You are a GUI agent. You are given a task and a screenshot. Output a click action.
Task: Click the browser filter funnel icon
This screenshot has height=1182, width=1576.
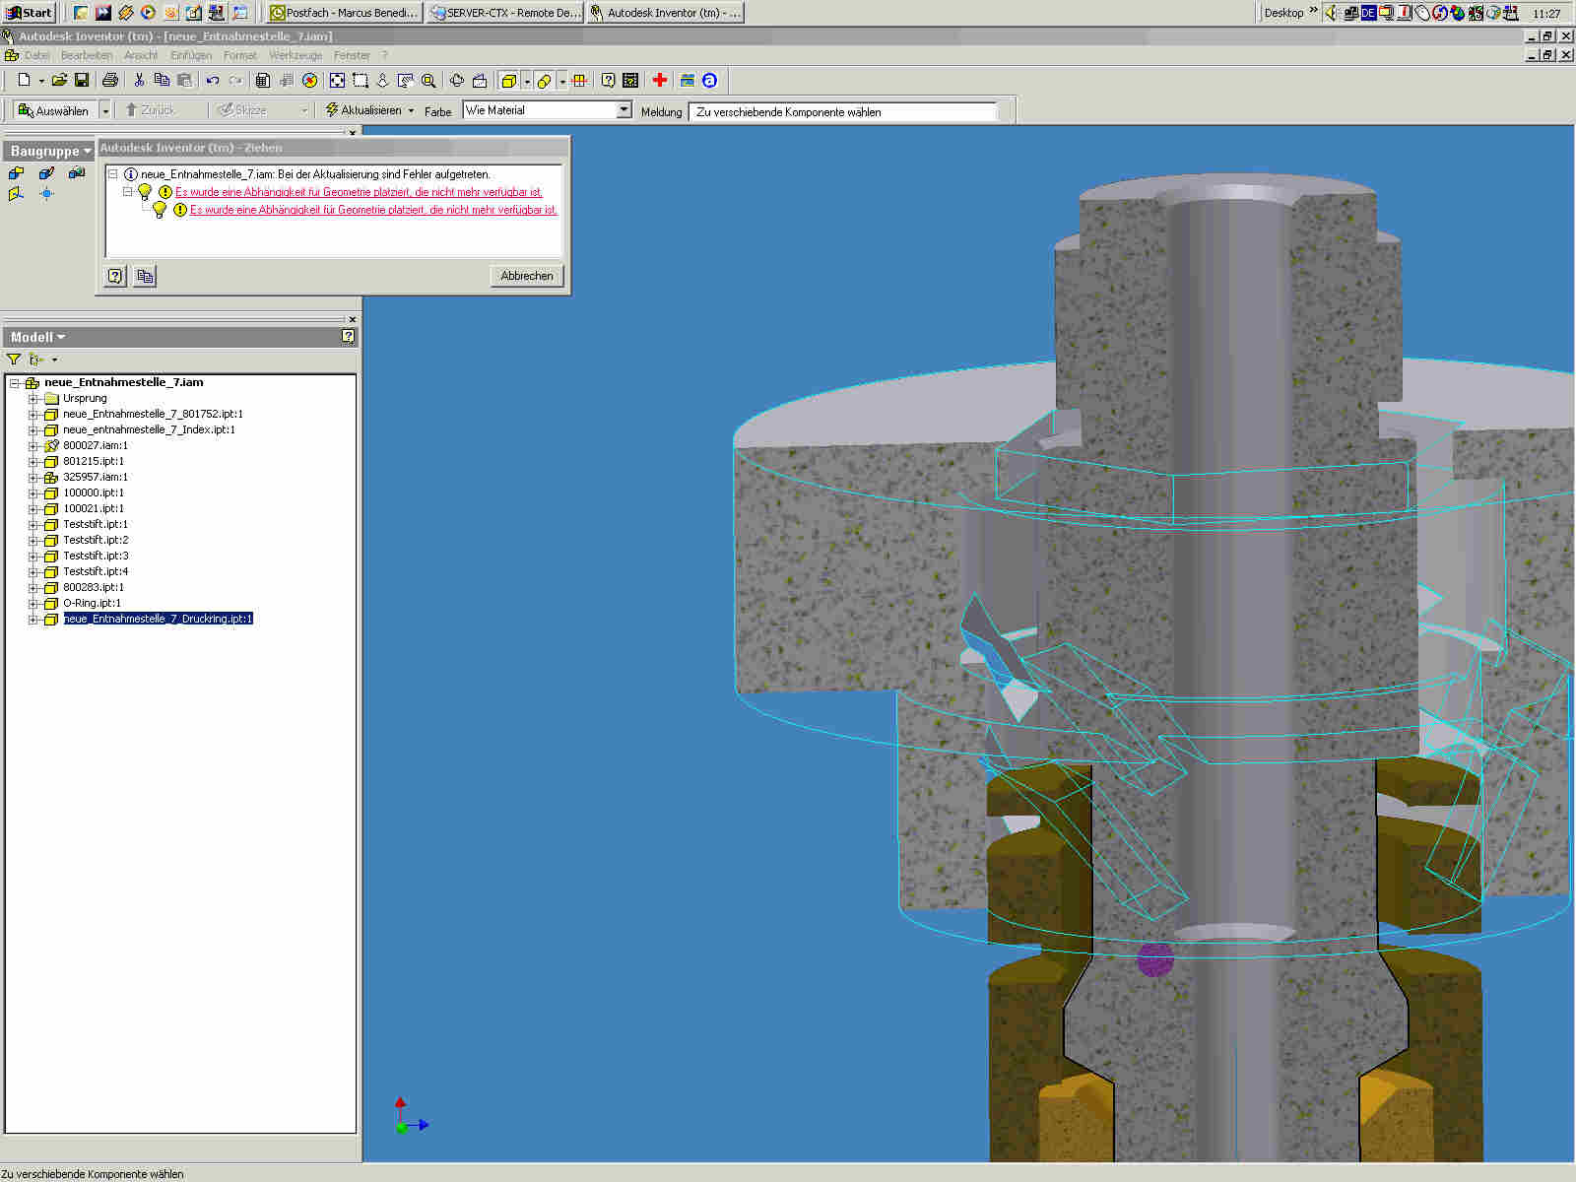click(14, 360)
